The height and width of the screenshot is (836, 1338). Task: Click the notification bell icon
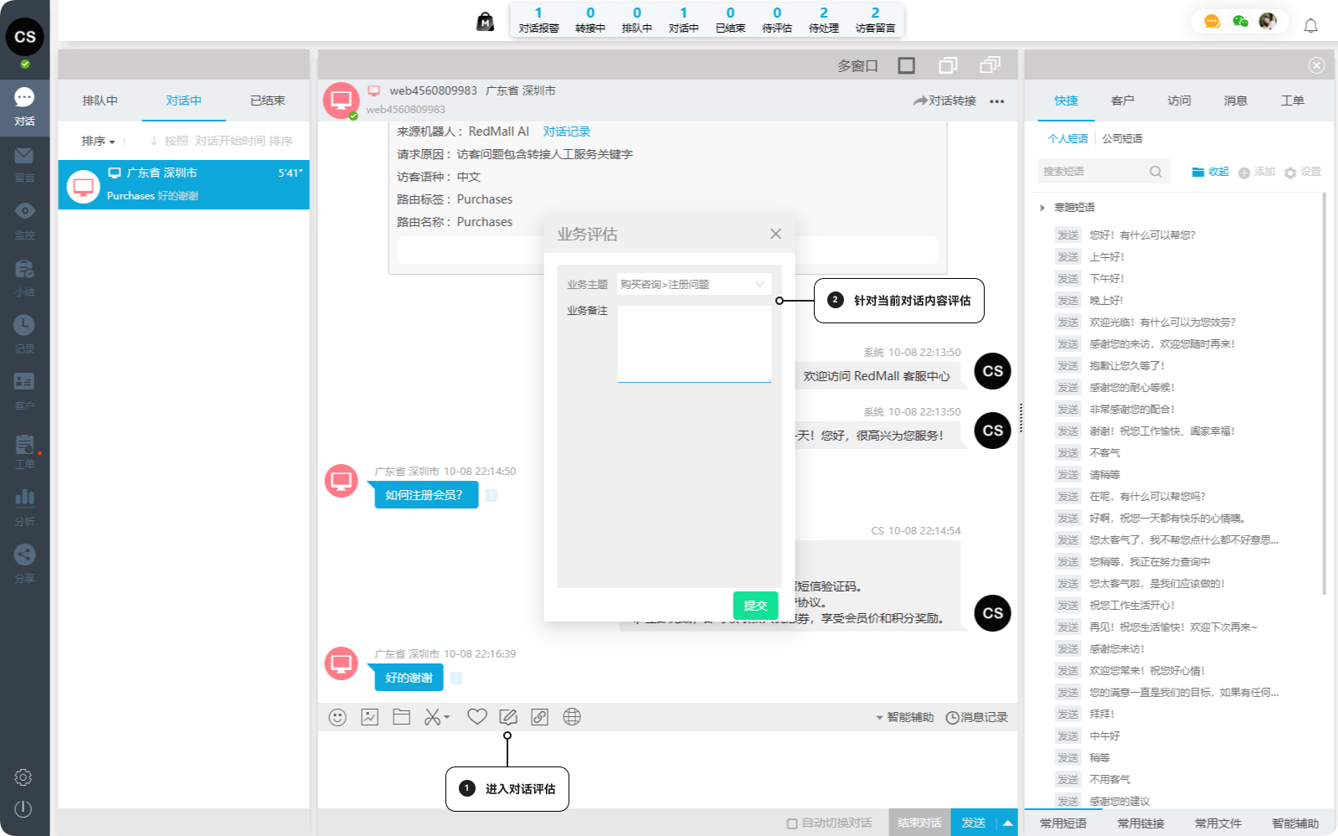pyautogui.click(x=1310, y=25)
